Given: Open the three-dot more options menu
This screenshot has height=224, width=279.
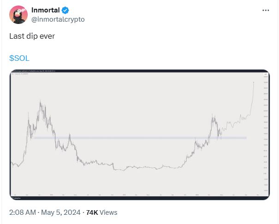Looking at the screenshot, I should click(x=266, y=10).
